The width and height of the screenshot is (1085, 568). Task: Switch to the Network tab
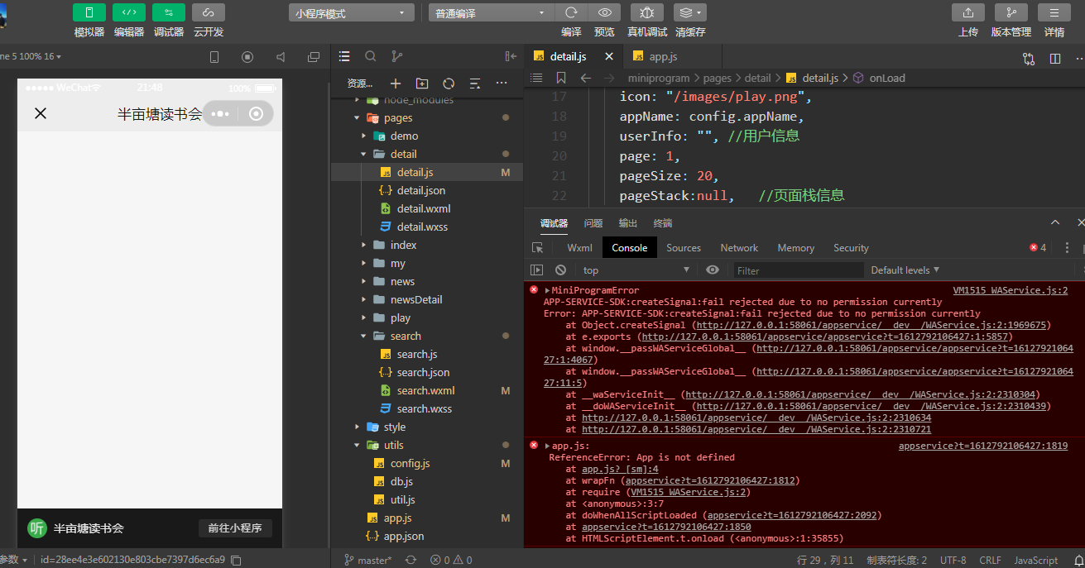point(739,248)
